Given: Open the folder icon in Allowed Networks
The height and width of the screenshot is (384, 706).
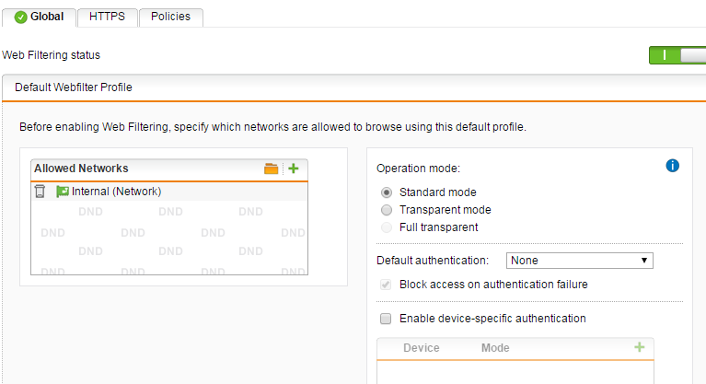Looking at the screenshot, I should pos(271,169).
